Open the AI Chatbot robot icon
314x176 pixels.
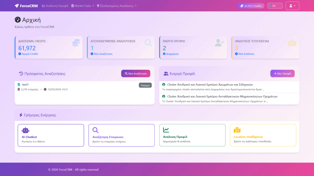coord(25,130)
